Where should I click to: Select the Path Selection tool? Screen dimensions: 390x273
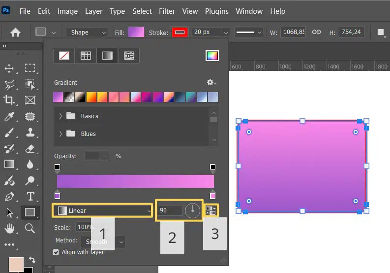[10, 213]
